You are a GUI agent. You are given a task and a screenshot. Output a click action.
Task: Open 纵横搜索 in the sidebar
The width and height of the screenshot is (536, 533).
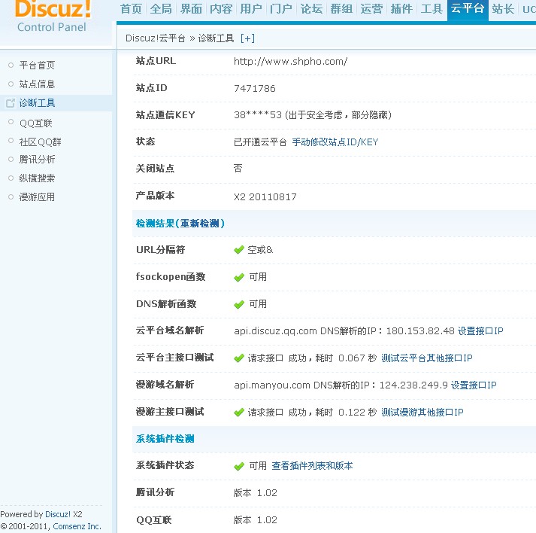37,178
